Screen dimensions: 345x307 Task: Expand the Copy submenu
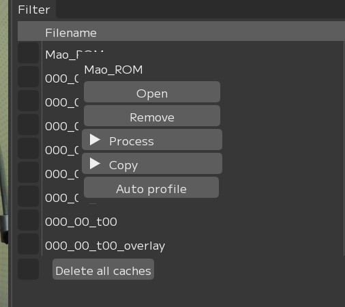pyautogui.click(x=152, y=164)
